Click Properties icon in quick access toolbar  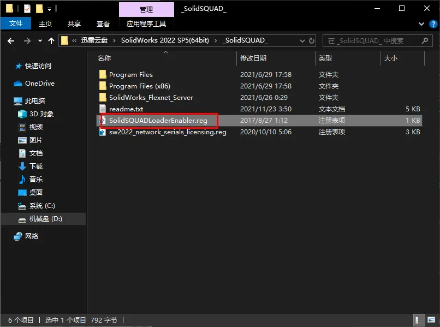coord(27,9)
